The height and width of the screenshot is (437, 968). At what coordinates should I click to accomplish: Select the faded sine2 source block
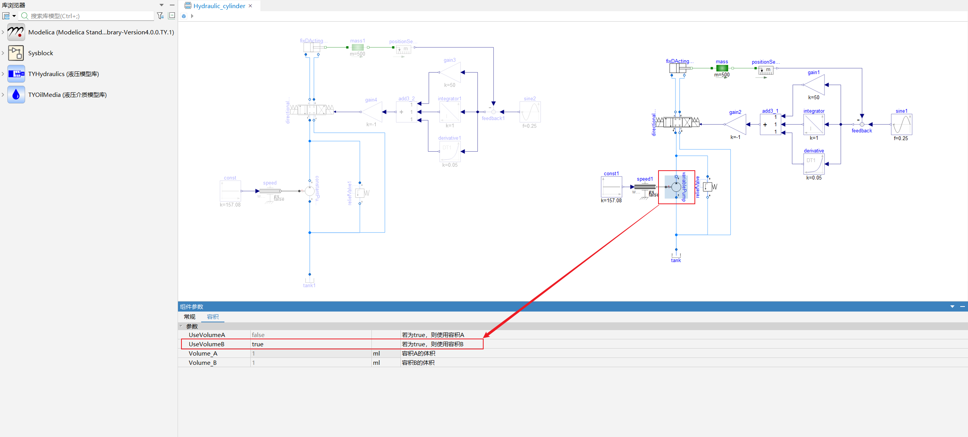[530, 112]
